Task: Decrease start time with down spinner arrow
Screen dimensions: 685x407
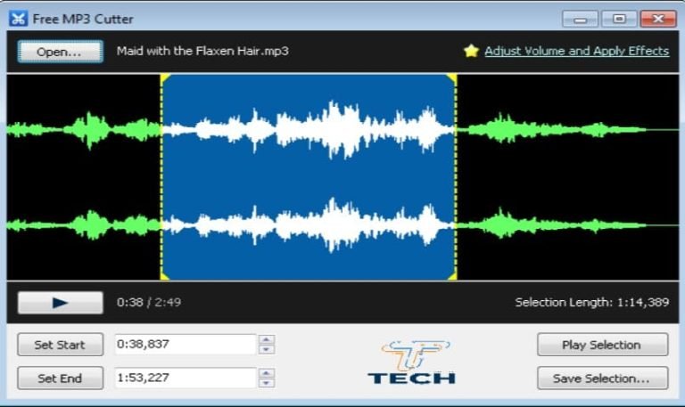Action: tap(267, 349)
